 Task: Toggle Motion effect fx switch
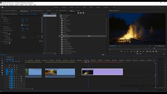point(3,18)
